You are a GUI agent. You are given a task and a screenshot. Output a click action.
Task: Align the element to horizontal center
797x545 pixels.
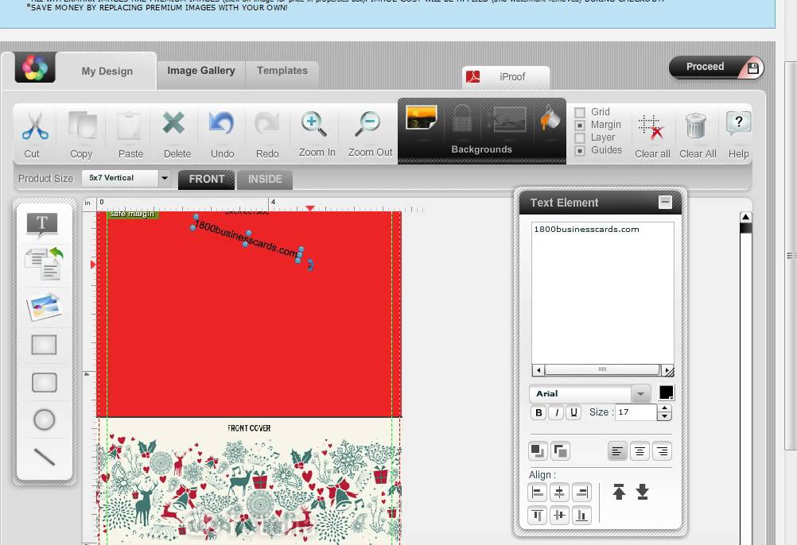point(559,493)
